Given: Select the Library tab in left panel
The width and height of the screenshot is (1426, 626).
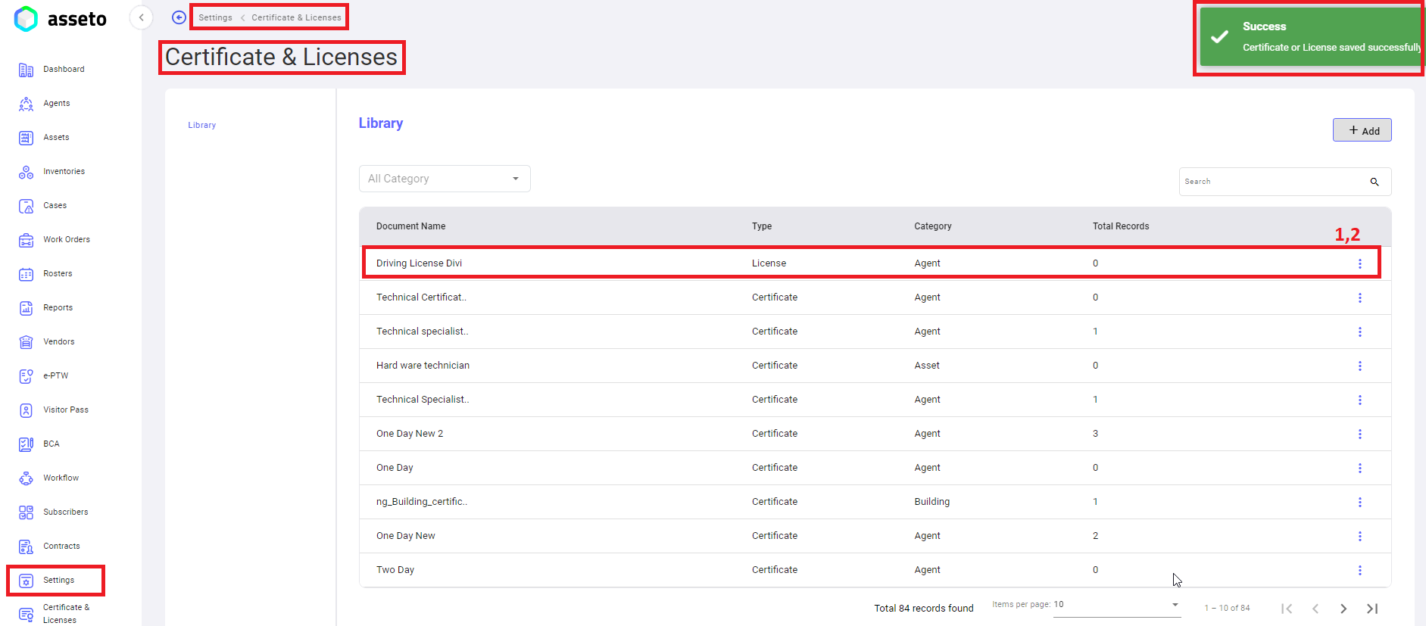Looking at the screenshot, I should click(x=202, y=126).
